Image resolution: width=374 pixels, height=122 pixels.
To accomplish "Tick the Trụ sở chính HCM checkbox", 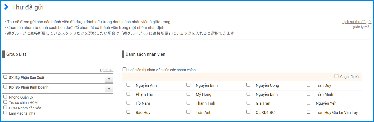I will (x=5, y=102).
